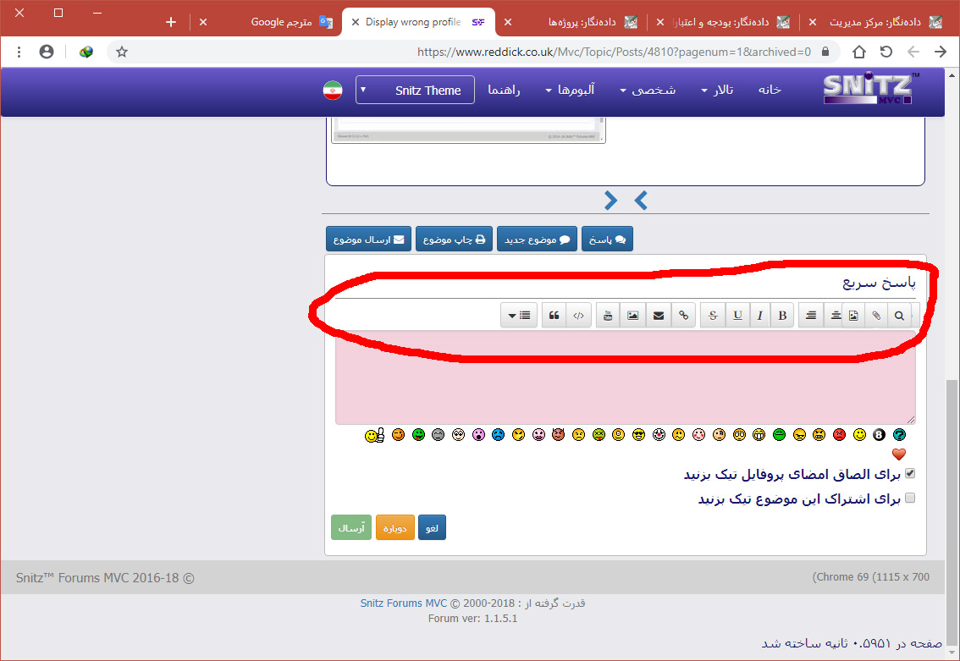
Task: Click the blue لغو cancel button
Action: [x=432, y=528]
